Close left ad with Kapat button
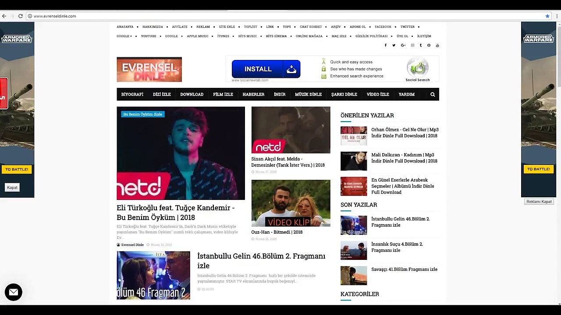Viewport: 561px width, 315px height. (x=12, y=187)
